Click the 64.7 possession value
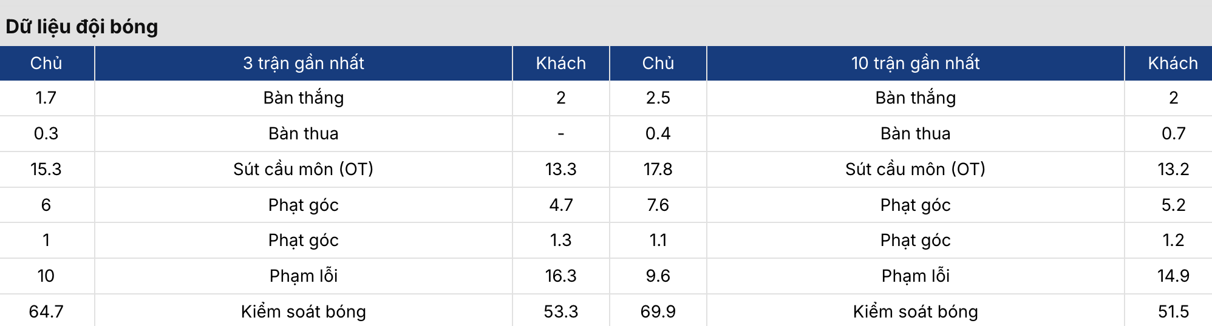 [x=46, y=311]
